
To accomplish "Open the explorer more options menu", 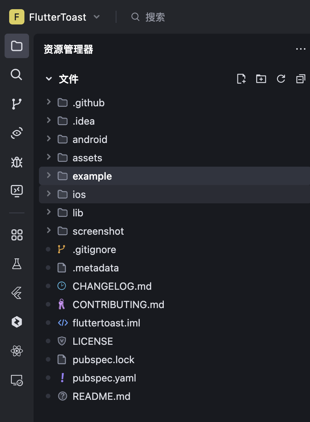I will tap(301, 49).
